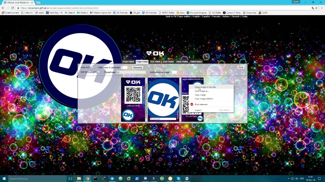Open the Microsoft Imagine bookmark
The height and width of the screenshot is (182, 325).
[197, 13]
